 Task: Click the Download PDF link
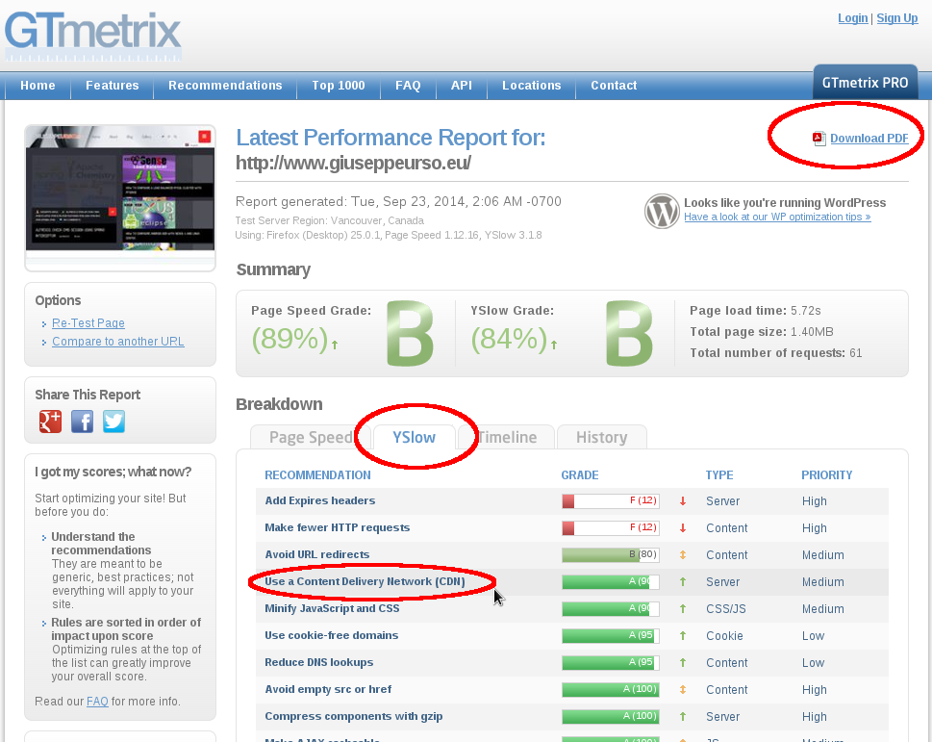(869, 139)
